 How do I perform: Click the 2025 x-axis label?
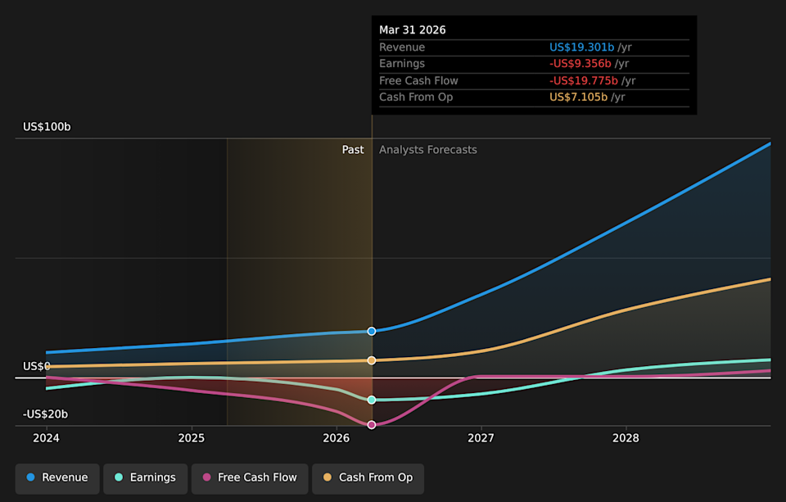192,438
